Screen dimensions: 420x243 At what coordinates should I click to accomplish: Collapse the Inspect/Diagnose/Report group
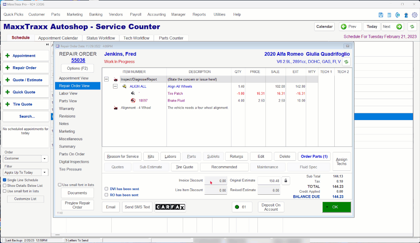pos(106,79)
